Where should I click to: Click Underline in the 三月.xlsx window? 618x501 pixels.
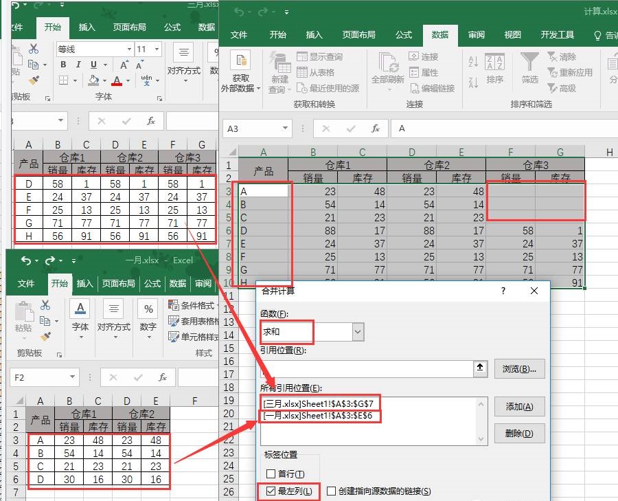(x=93, y=65)
